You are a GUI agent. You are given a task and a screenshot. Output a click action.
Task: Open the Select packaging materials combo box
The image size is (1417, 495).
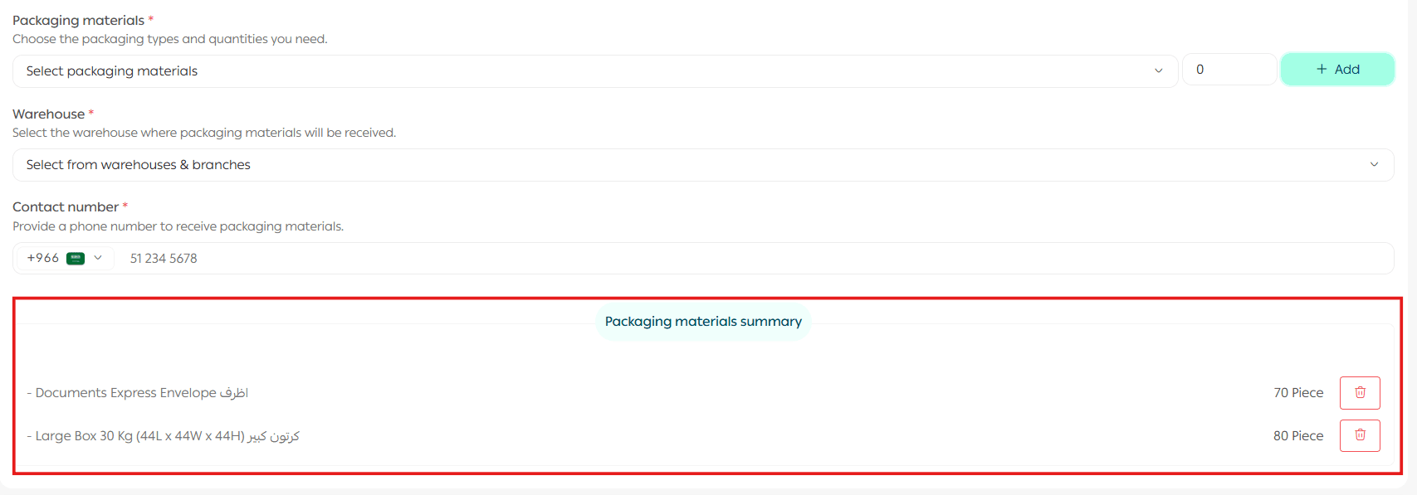pos(581,71)
